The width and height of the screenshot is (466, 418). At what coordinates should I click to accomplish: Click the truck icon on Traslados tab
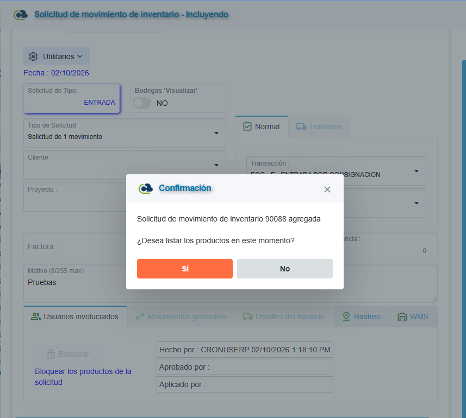pos(301,126)
